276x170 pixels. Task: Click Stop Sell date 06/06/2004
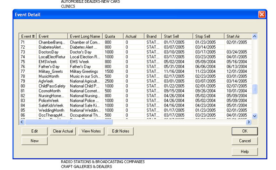tap(205, 67)
